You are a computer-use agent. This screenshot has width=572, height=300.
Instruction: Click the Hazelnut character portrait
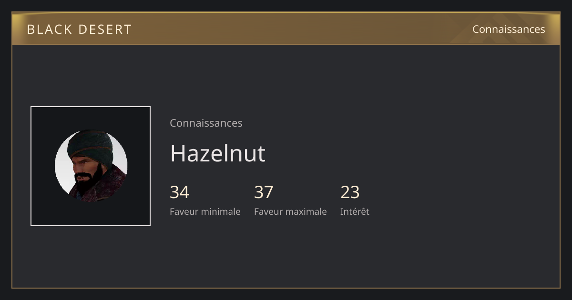[91, 166]
